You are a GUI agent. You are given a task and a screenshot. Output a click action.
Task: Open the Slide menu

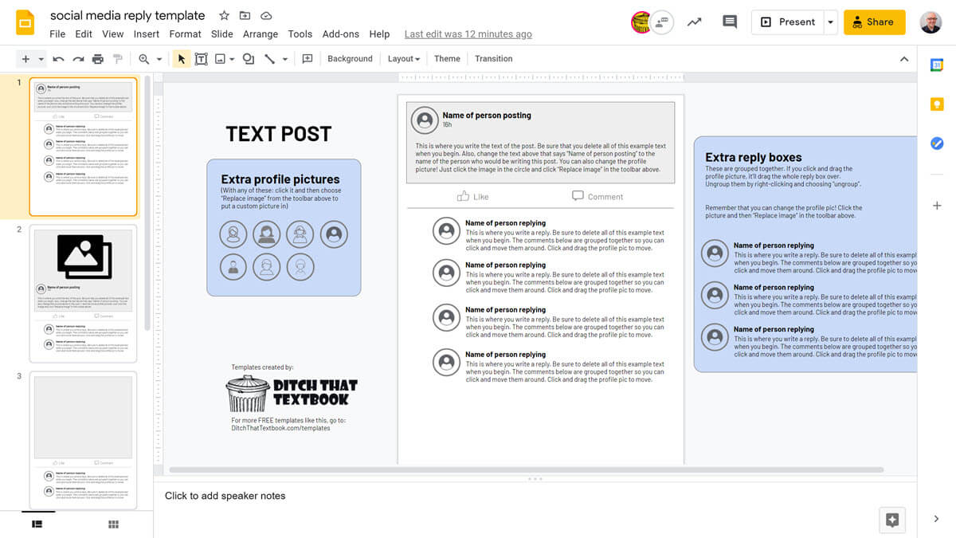click(x=221, y=34)
